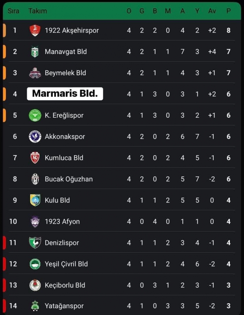
Task: Sort the table by the P column
Action: click(229, 11)
